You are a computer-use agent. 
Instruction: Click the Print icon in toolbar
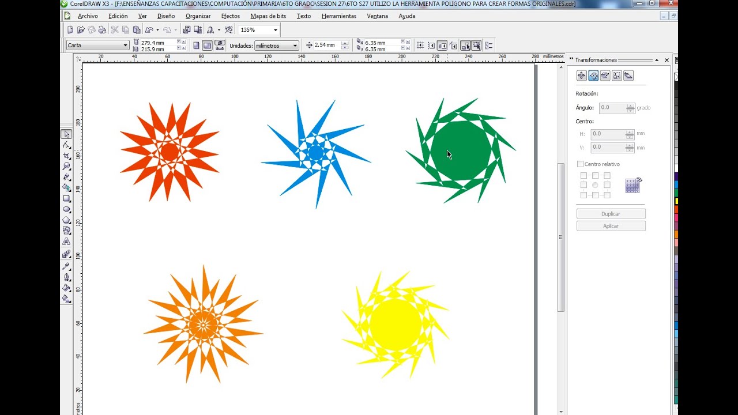[x=102, y=30]
